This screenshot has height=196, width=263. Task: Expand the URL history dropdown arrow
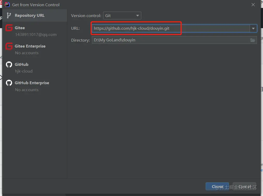253,28
